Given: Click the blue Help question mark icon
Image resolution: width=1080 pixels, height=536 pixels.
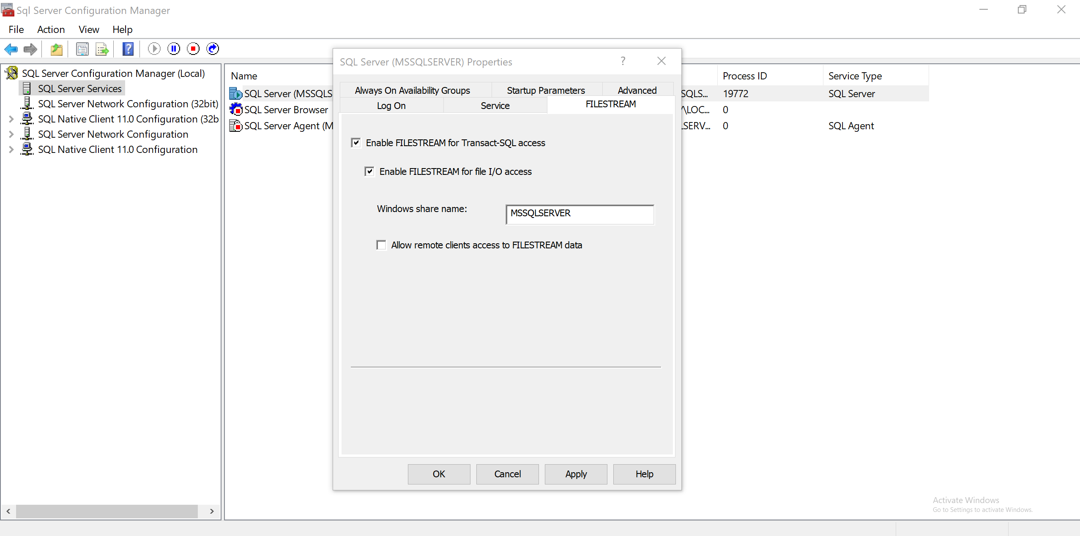Looking at the screenshot, I should coord(128,49).
